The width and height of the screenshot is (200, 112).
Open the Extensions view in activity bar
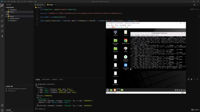click(2, 26)
